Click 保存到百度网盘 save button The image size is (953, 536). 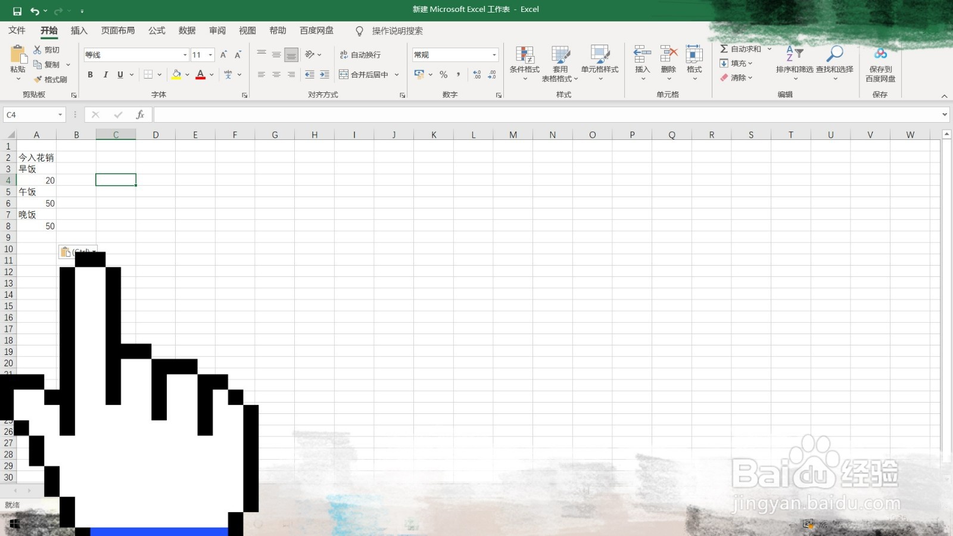(880, 64)
